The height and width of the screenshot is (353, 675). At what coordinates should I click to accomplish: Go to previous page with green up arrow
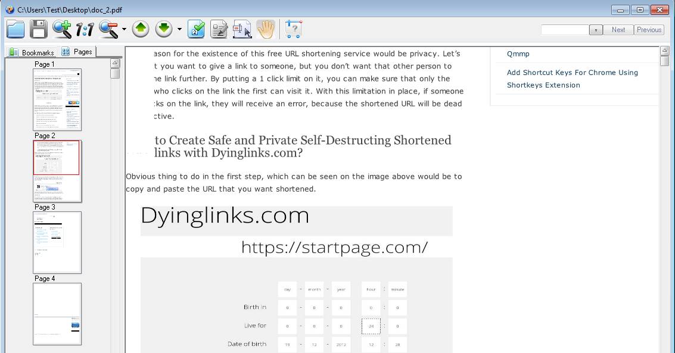click(141, 29)
